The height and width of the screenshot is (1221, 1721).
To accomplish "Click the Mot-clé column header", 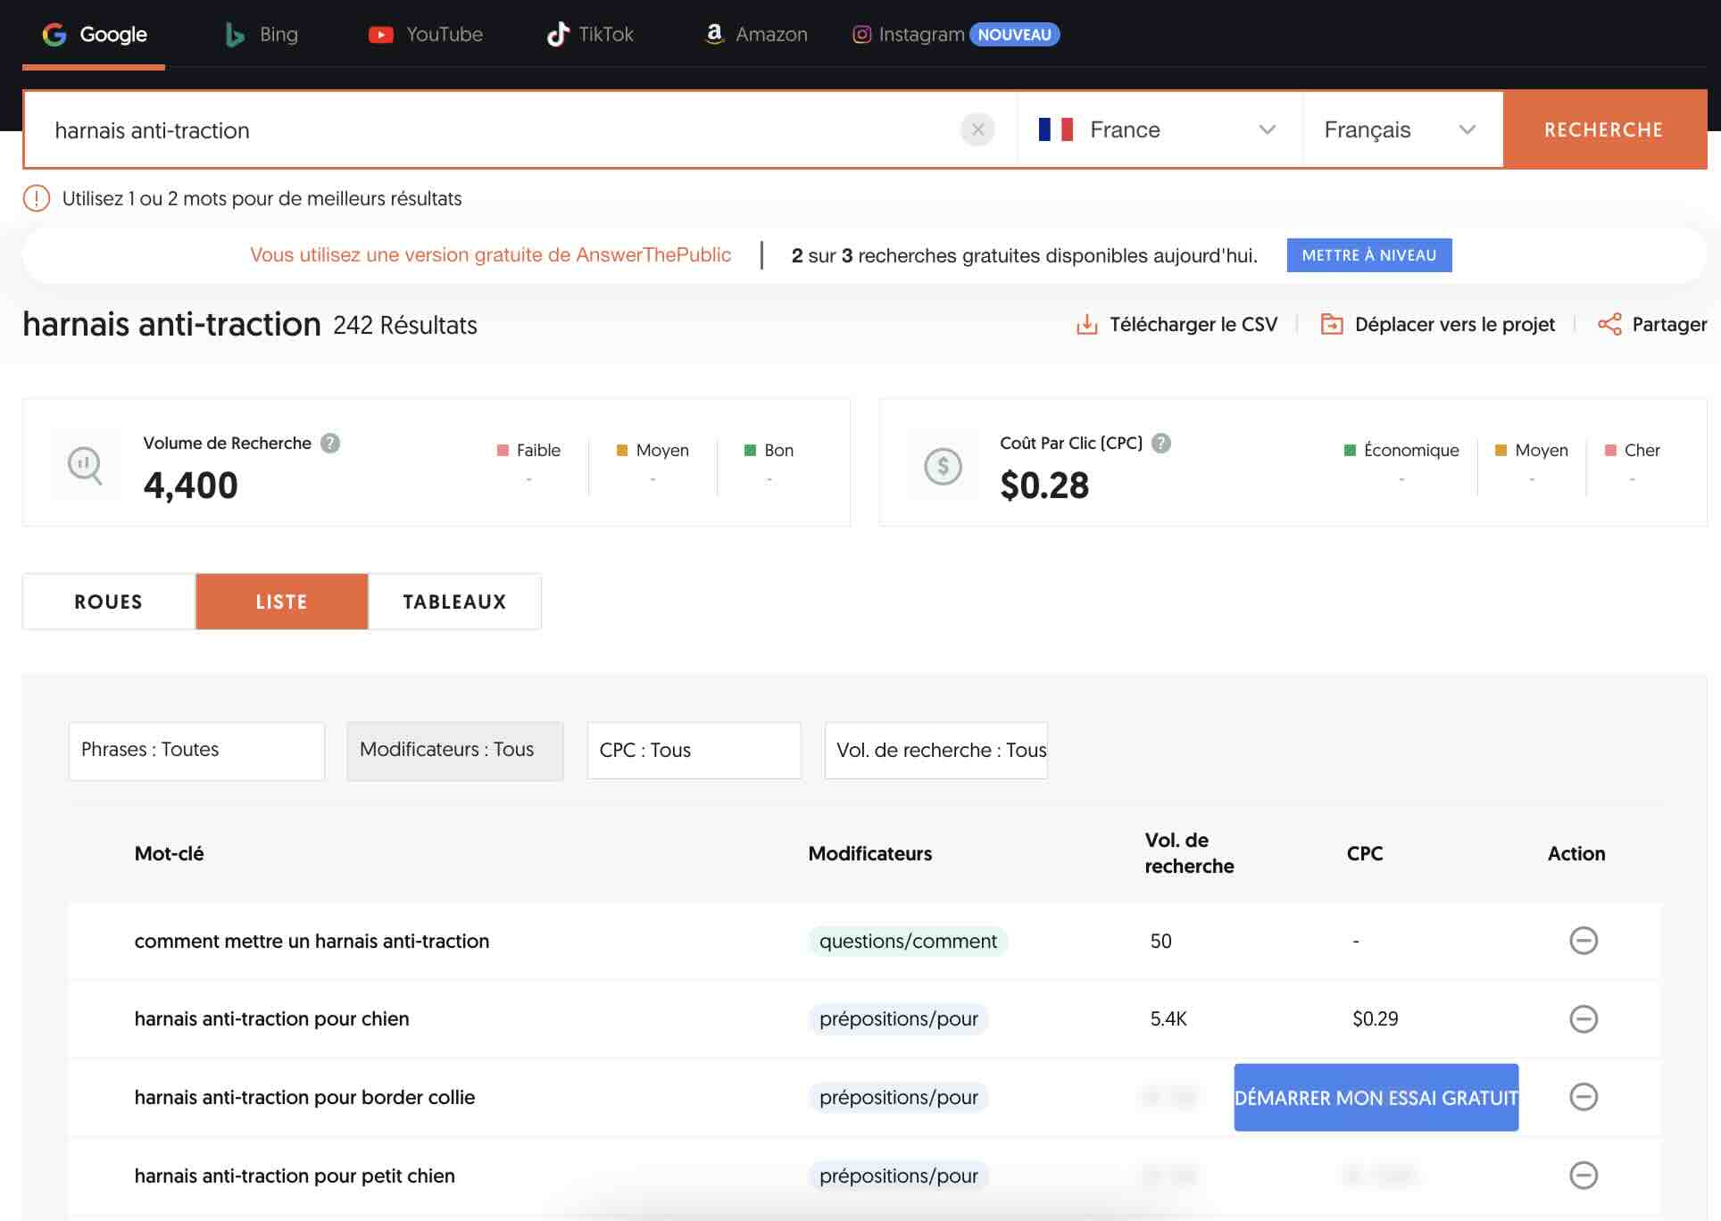I will 169,854.
